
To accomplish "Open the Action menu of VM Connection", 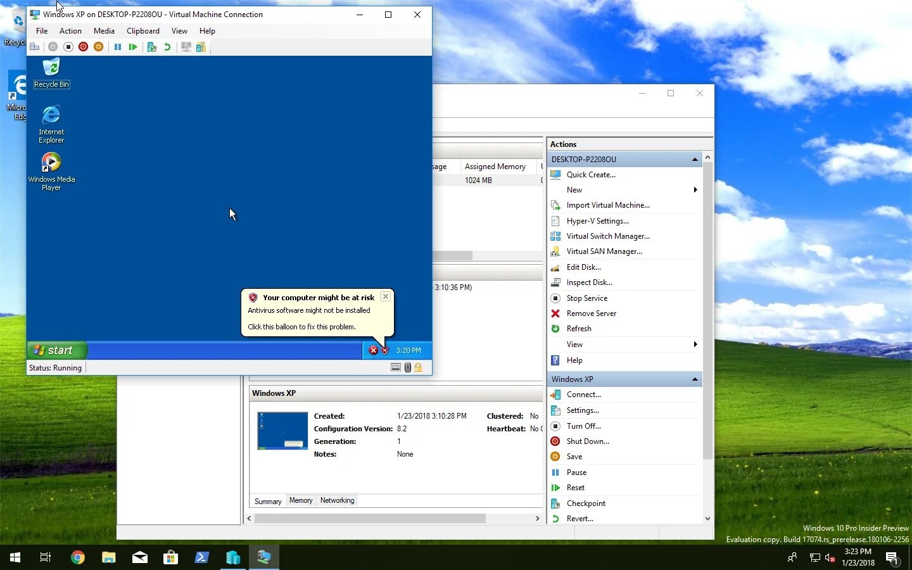I will 70,31.
